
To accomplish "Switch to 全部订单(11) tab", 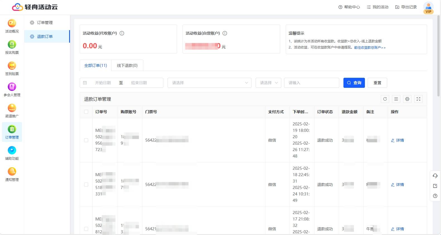I will 96,66.
